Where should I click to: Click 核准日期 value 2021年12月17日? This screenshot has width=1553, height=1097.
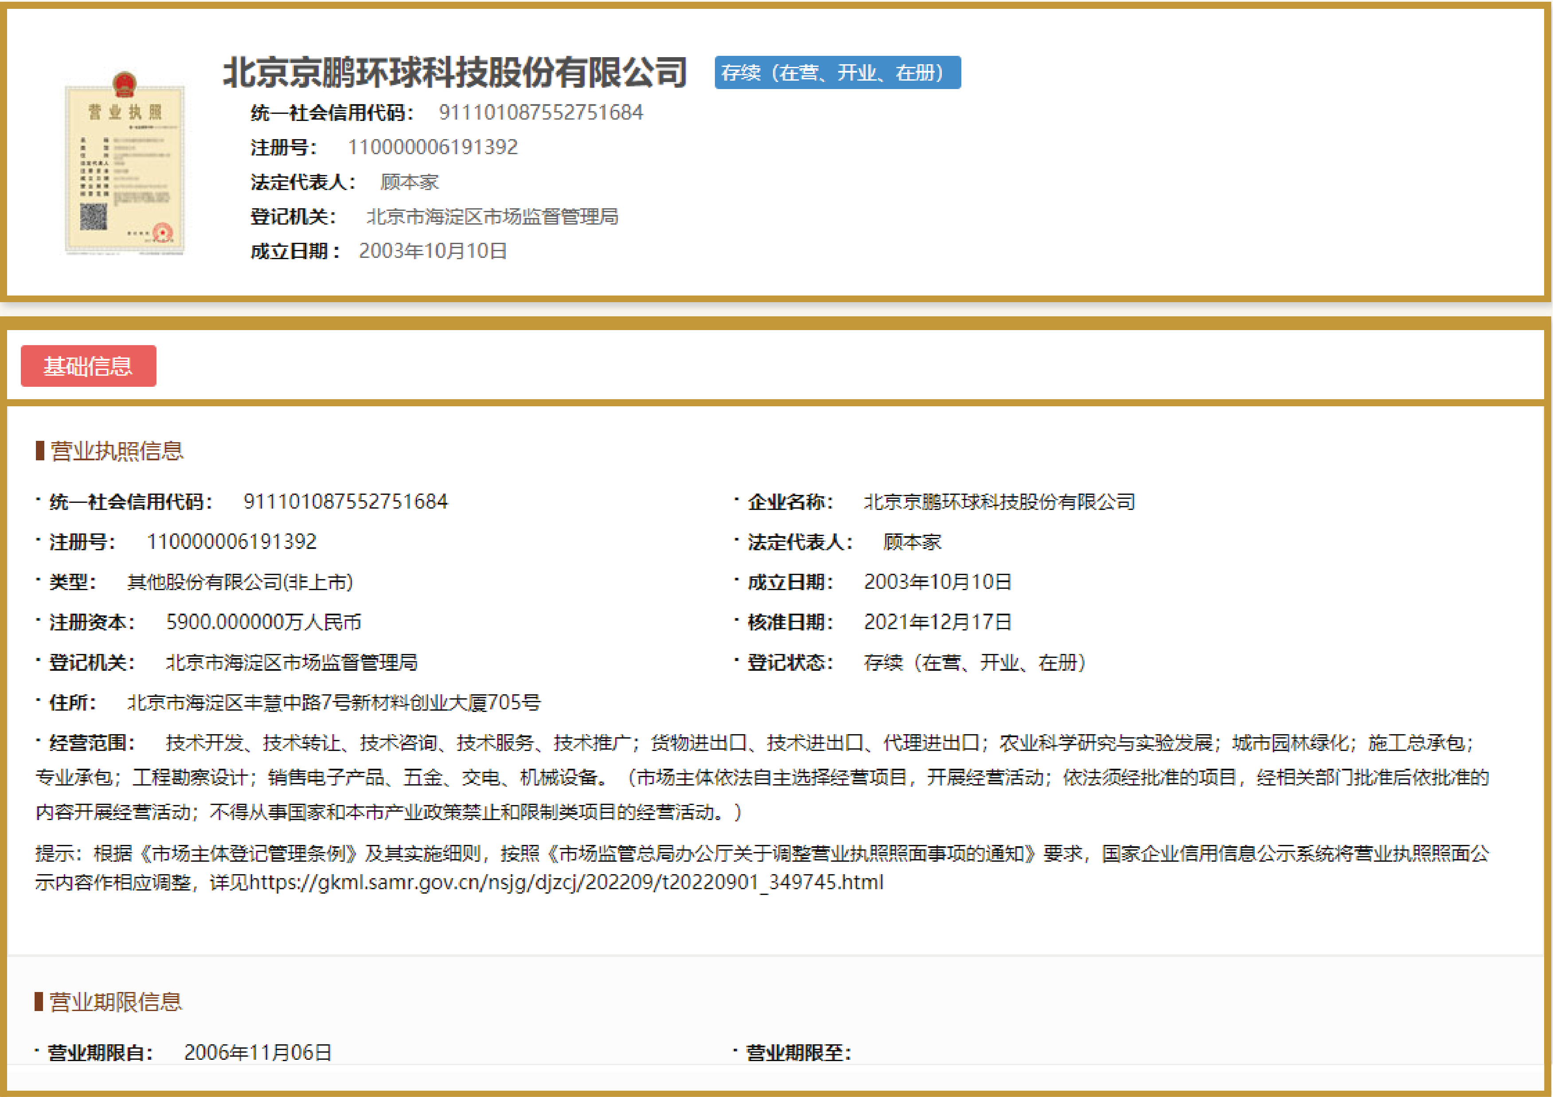click(937, 622)
